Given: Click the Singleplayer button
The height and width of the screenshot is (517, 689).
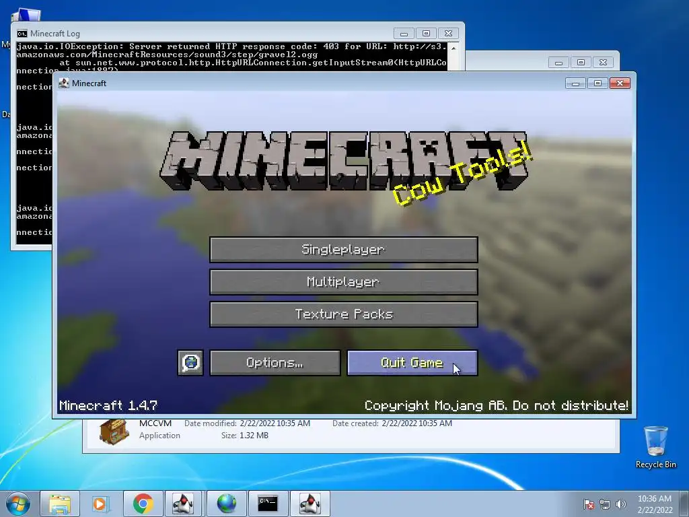Looking at the screenshot, I should pos(344,250).
